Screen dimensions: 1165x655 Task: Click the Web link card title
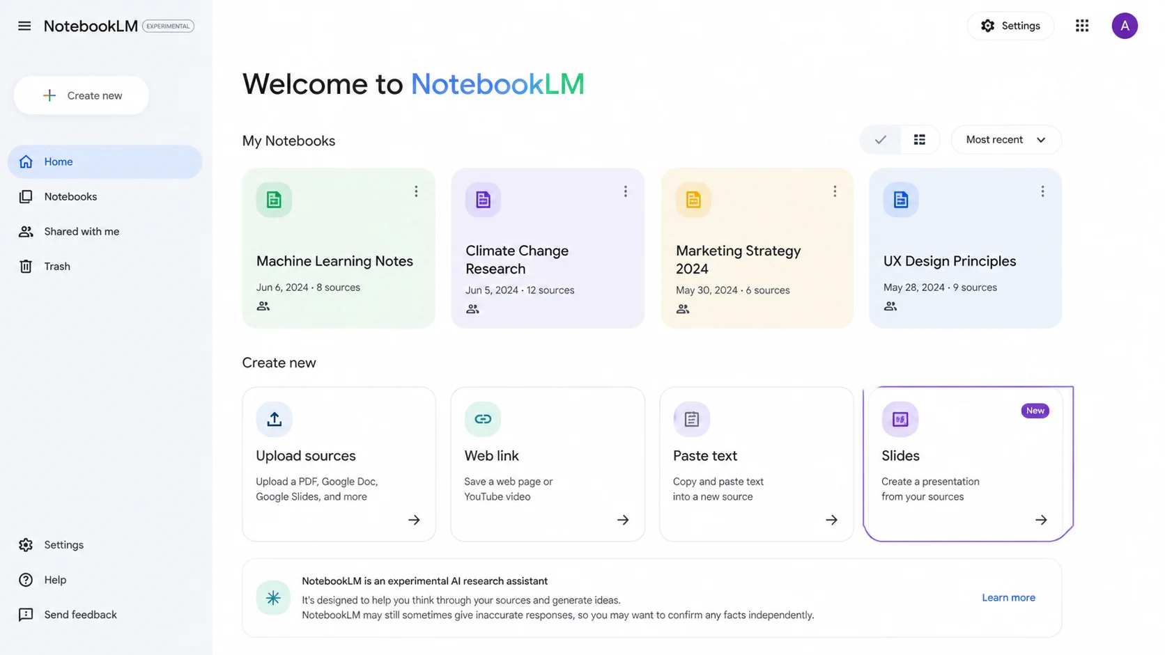pos(492,456)
